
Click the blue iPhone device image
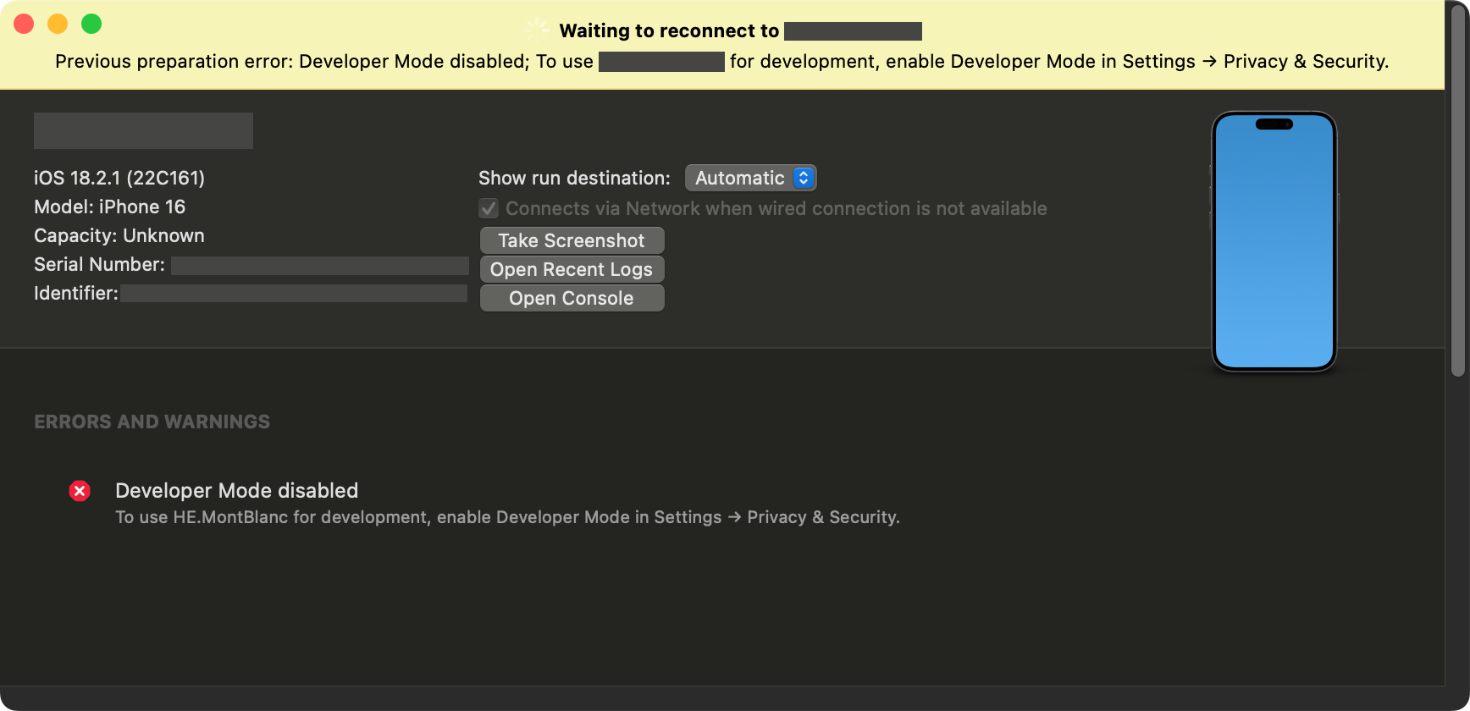1274,241
